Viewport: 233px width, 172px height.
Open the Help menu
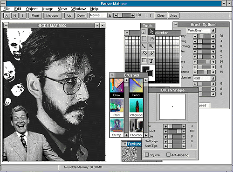click(x=94, y=9)
